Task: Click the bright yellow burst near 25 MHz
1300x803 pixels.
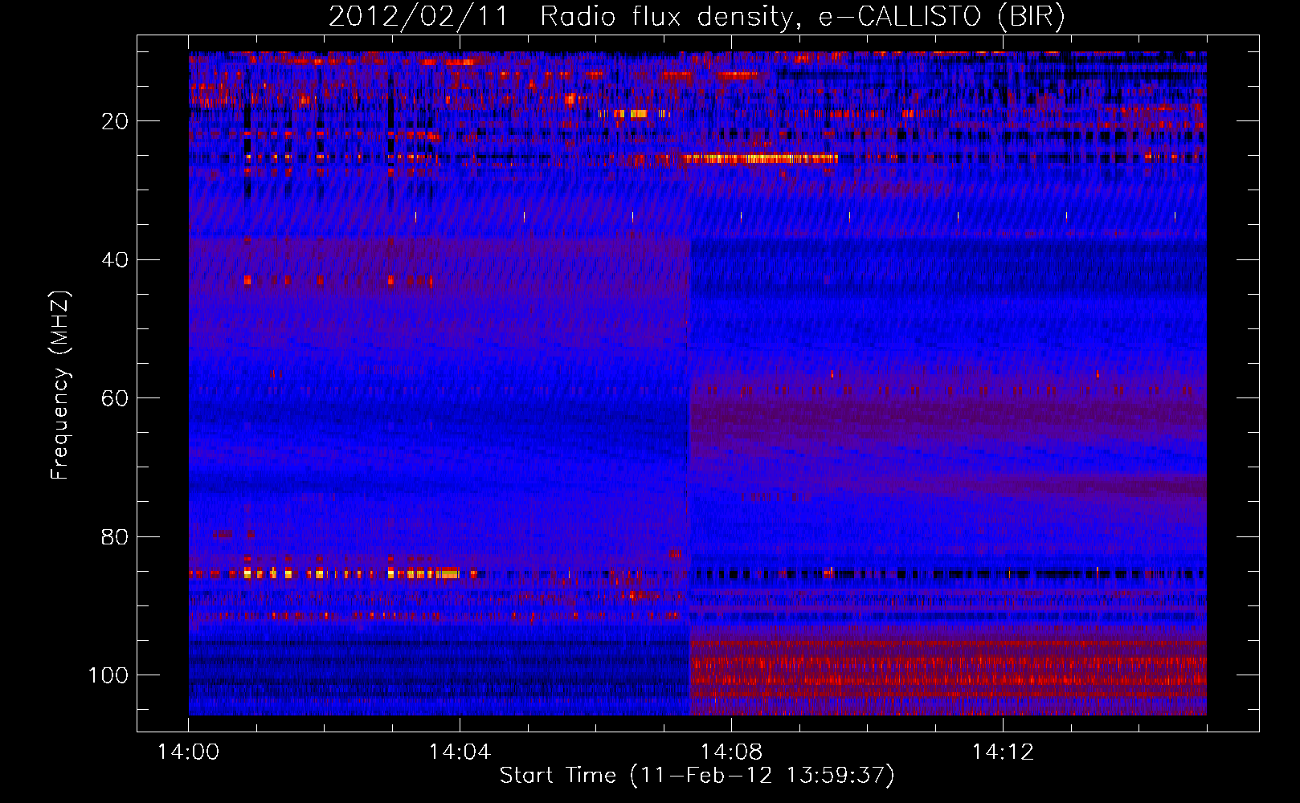Action: (760, 159)
